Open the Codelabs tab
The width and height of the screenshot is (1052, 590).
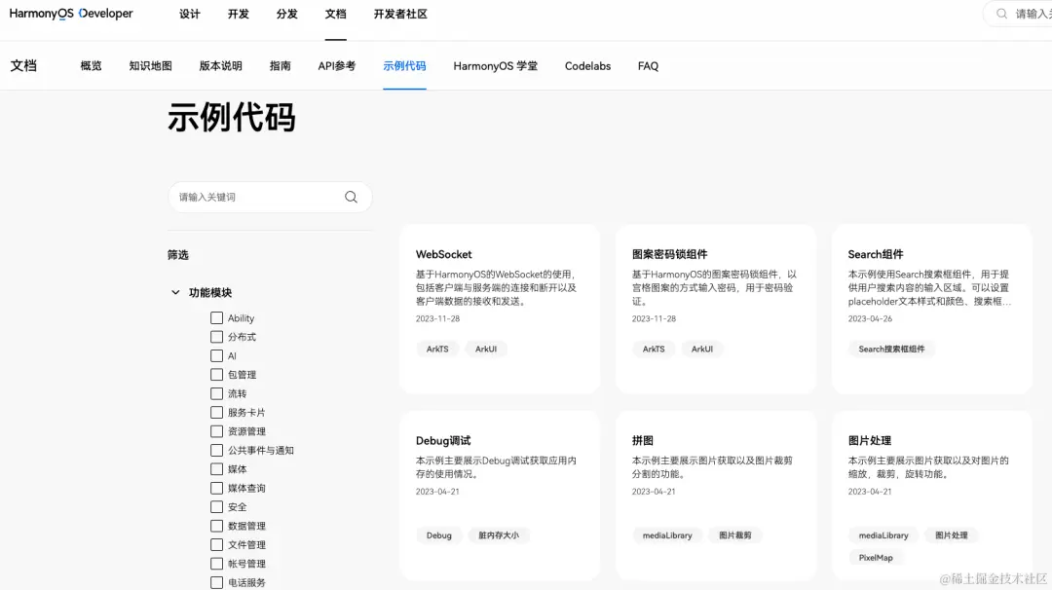coord(587,66)
